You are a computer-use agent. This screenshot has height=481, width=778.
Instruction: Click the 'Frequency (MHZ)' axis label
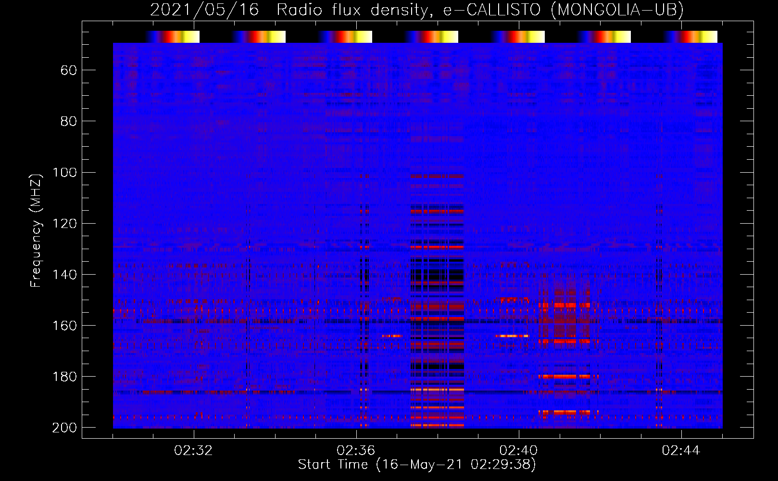click(x=36, y=230)
